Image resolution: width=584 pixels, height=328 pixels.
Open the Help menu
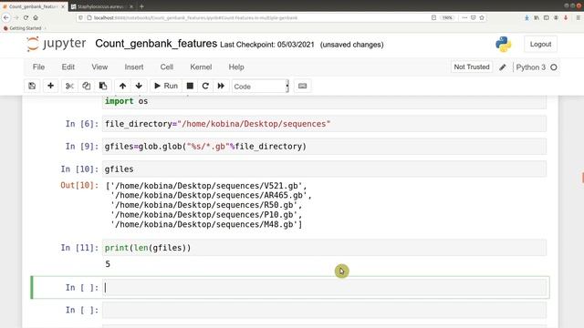[236, 67]
